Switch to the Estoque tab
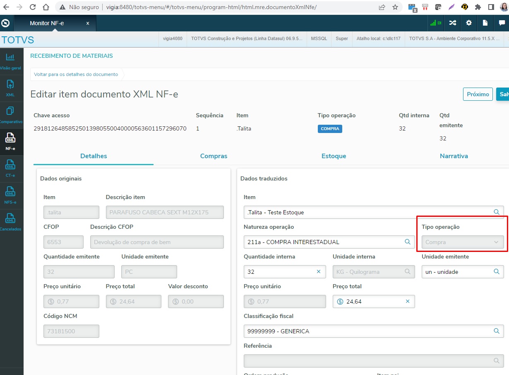Screen dimensions: 509x375 pyautogui.click(x=334, y=156)
